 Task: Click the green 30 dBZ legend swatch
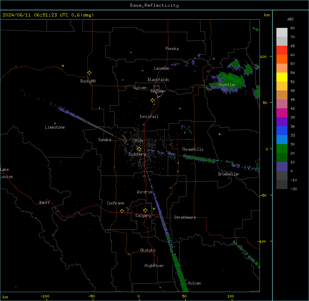coord(282,149)
